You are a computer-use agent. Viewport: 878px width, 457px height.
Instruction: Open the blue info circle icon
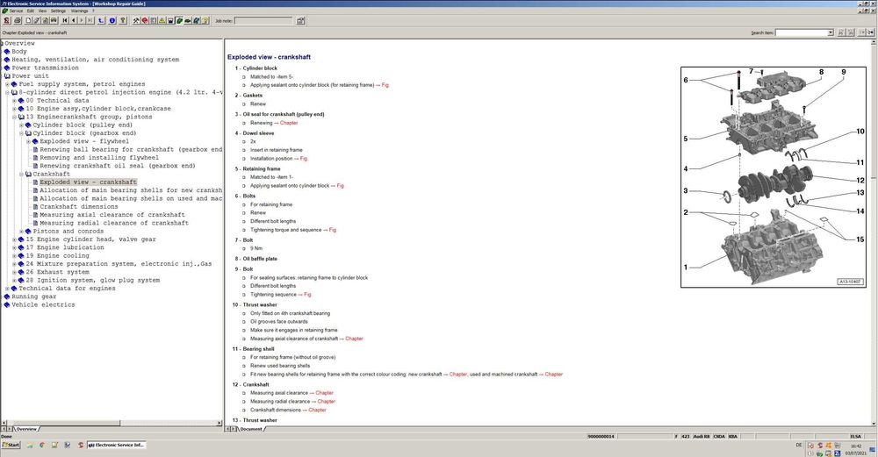pyautogui.click(x=112, y=21)
